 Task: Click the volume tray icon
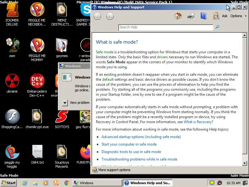click(x=220, y=183)
